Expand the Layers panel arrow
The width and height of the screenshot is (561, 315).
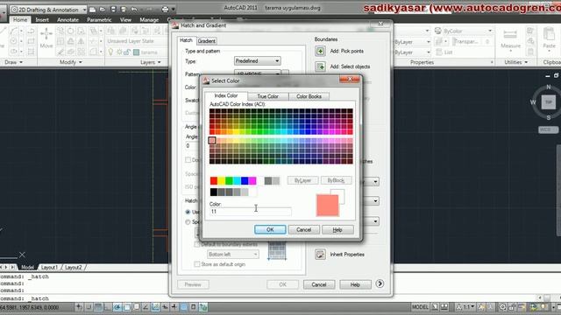coord(160,62)
